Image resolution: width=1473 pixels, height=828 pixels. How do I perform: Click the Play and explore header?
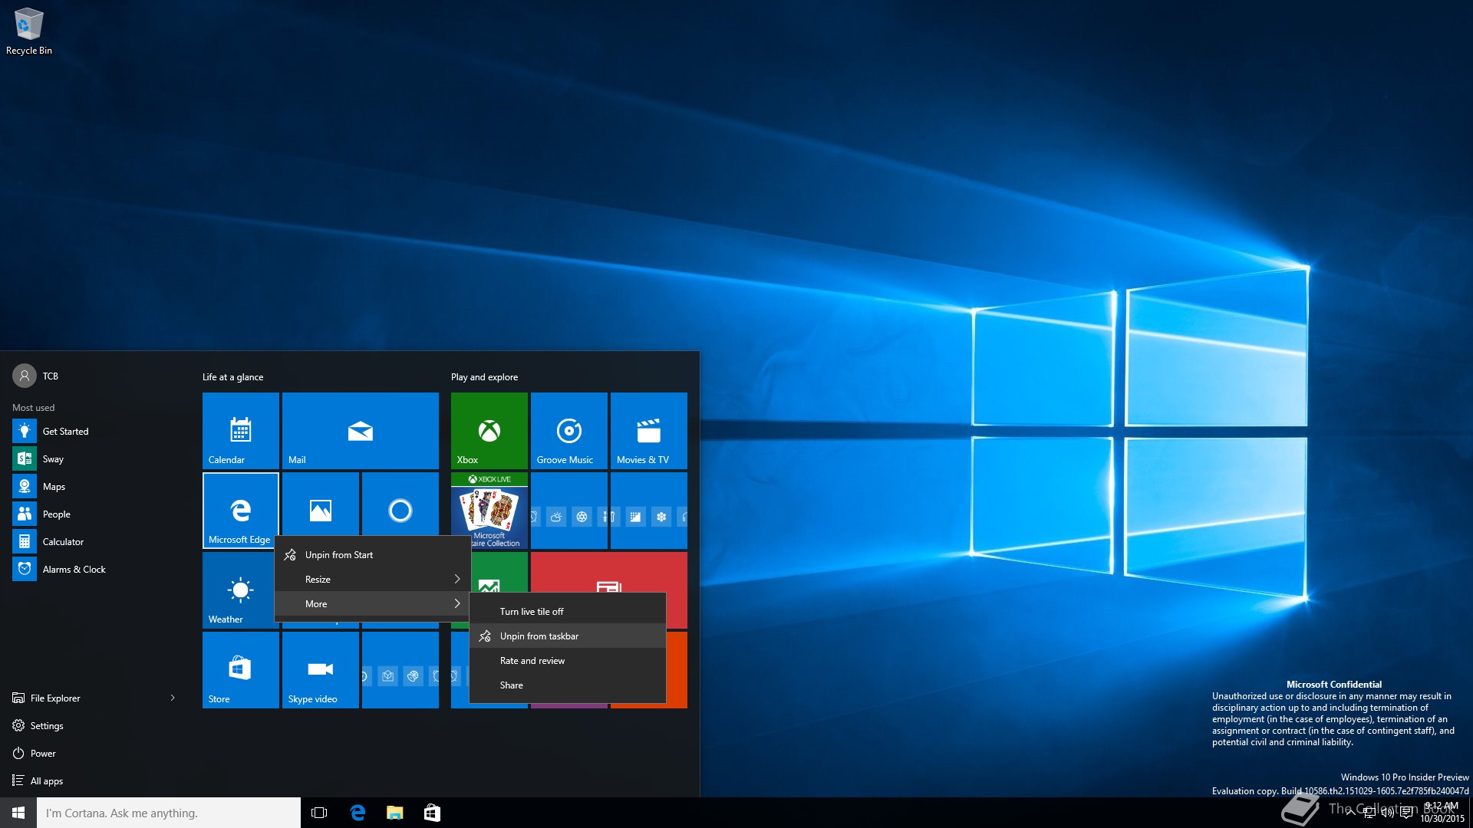tap(484, 377)
